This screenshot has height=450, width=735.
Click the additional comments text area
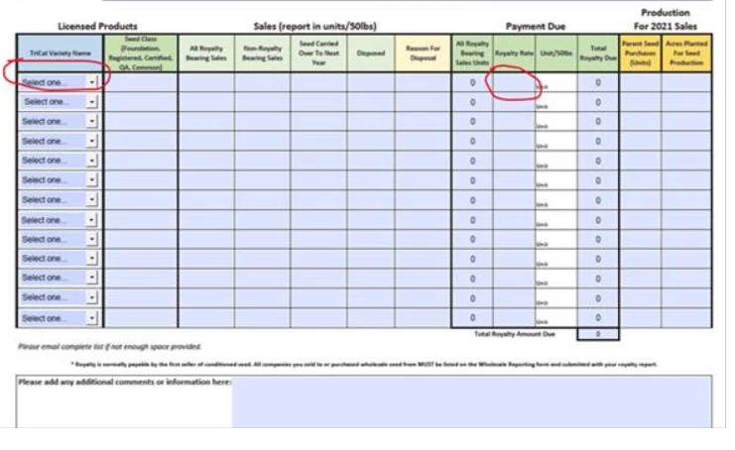(x=471, y=402)
